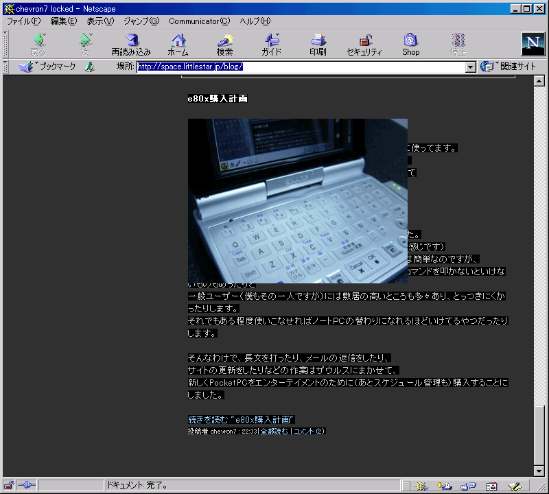This screenshot has height=494, width=549.
Task: Open the ガイド guide button
Action: coord(271,45)
